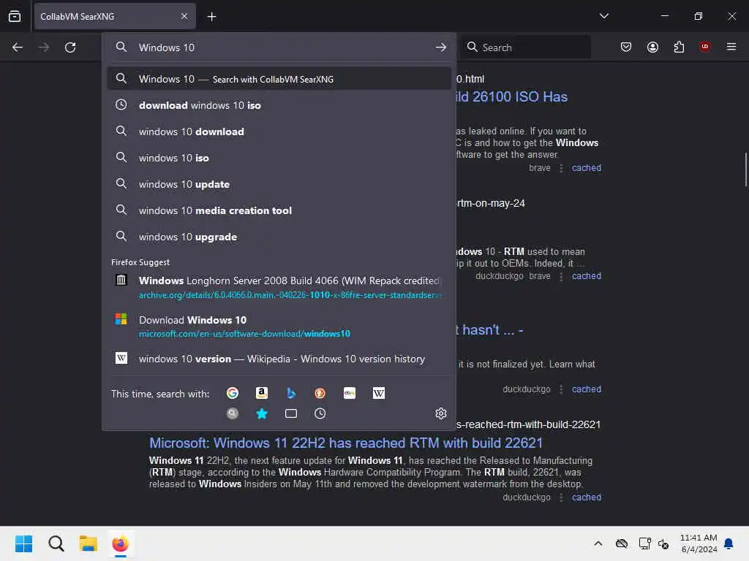
Task: Search with the CollabVM SearXNG engine icon
Action: pos(232,413)
